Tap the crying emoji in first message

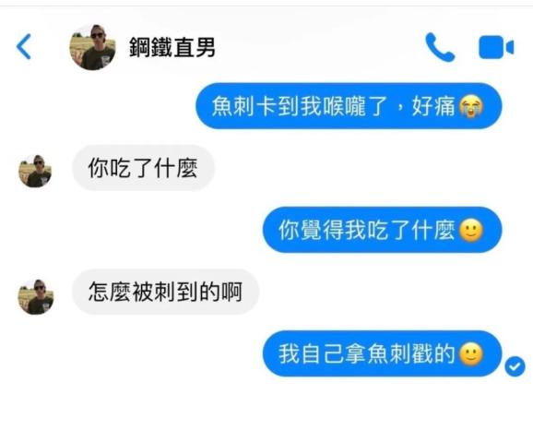(471, 106)
